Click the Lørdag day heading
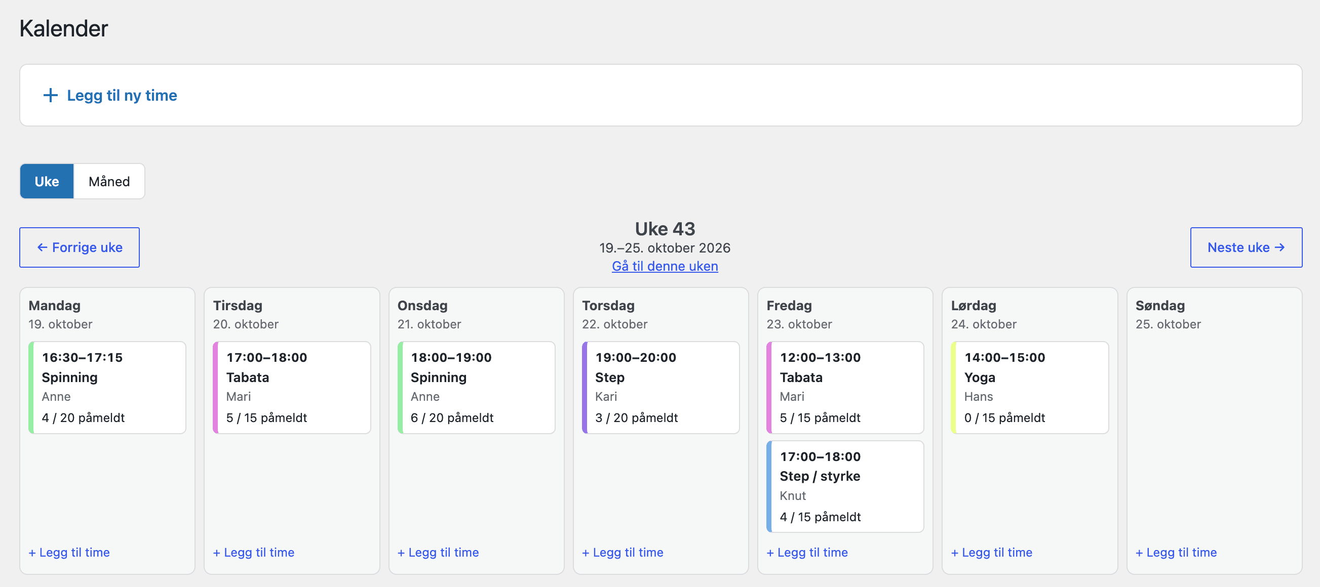Image resolution: width=1320 pixels, height=587 pixels. click(974, 306)
